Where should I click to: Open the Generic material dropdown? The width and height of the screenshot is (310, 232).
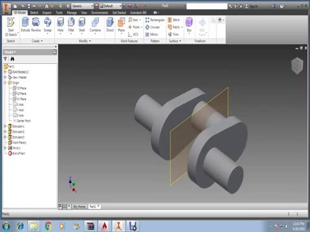(83, 6)
